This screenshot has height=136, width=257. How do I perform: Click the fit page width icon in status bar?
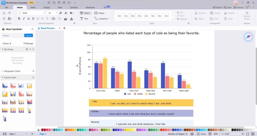click(253, 134)
